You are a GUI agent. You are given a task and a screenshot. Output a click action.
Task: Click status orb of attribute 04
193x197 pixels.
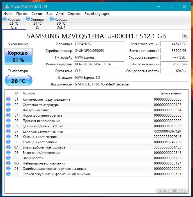point(8,115)
